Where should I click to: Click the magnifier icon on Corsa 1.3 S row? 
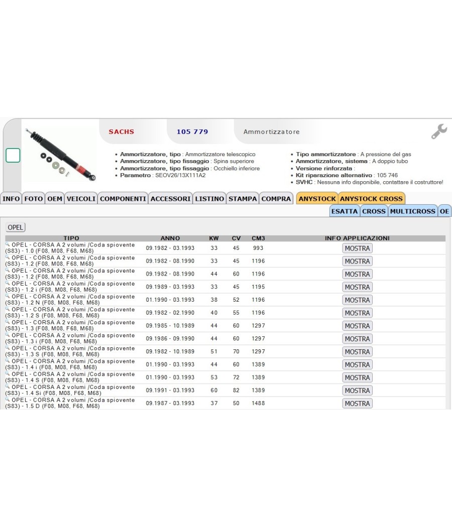point(8,348)
